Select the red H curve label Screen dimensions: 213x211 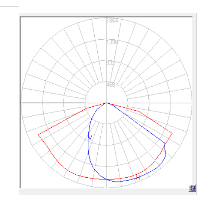(138, 177)
